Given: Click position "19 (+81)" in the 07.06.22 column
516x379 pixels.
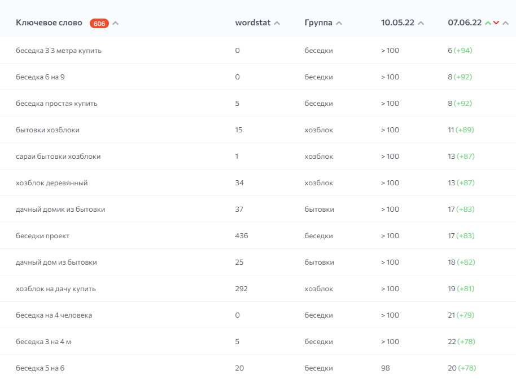Looking at the screenshot, I should (x=461, y=289).
